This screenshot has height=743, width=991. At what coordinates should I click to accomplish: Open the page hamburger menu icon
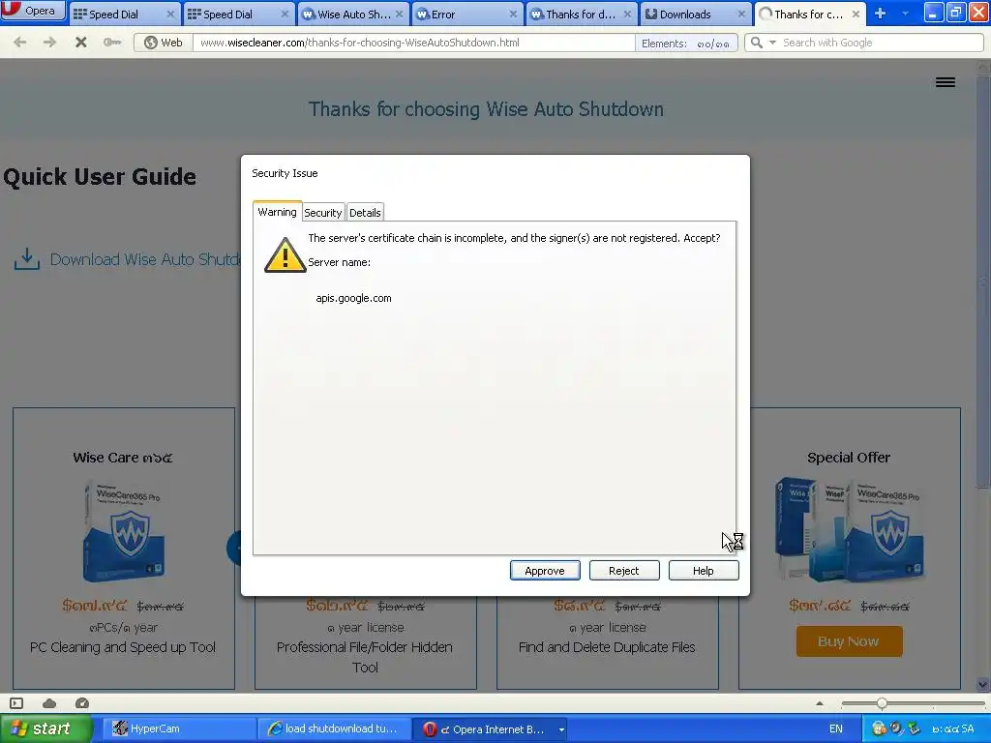point(946,82)
